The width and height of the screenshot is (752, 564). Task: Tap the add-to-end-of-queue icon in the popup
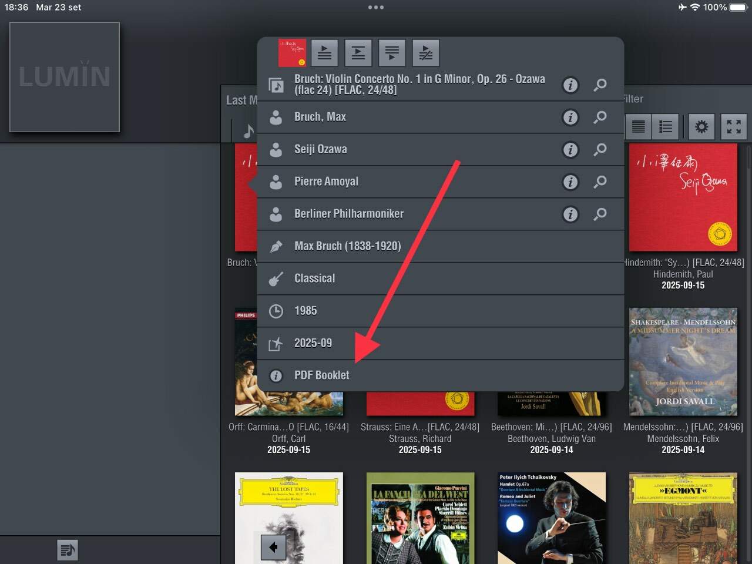(x=392, y=53)
